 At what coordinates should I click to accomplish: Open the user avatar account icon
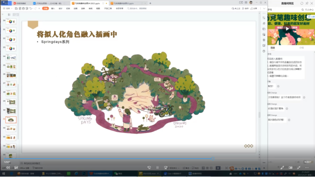(x=251, y=2)
